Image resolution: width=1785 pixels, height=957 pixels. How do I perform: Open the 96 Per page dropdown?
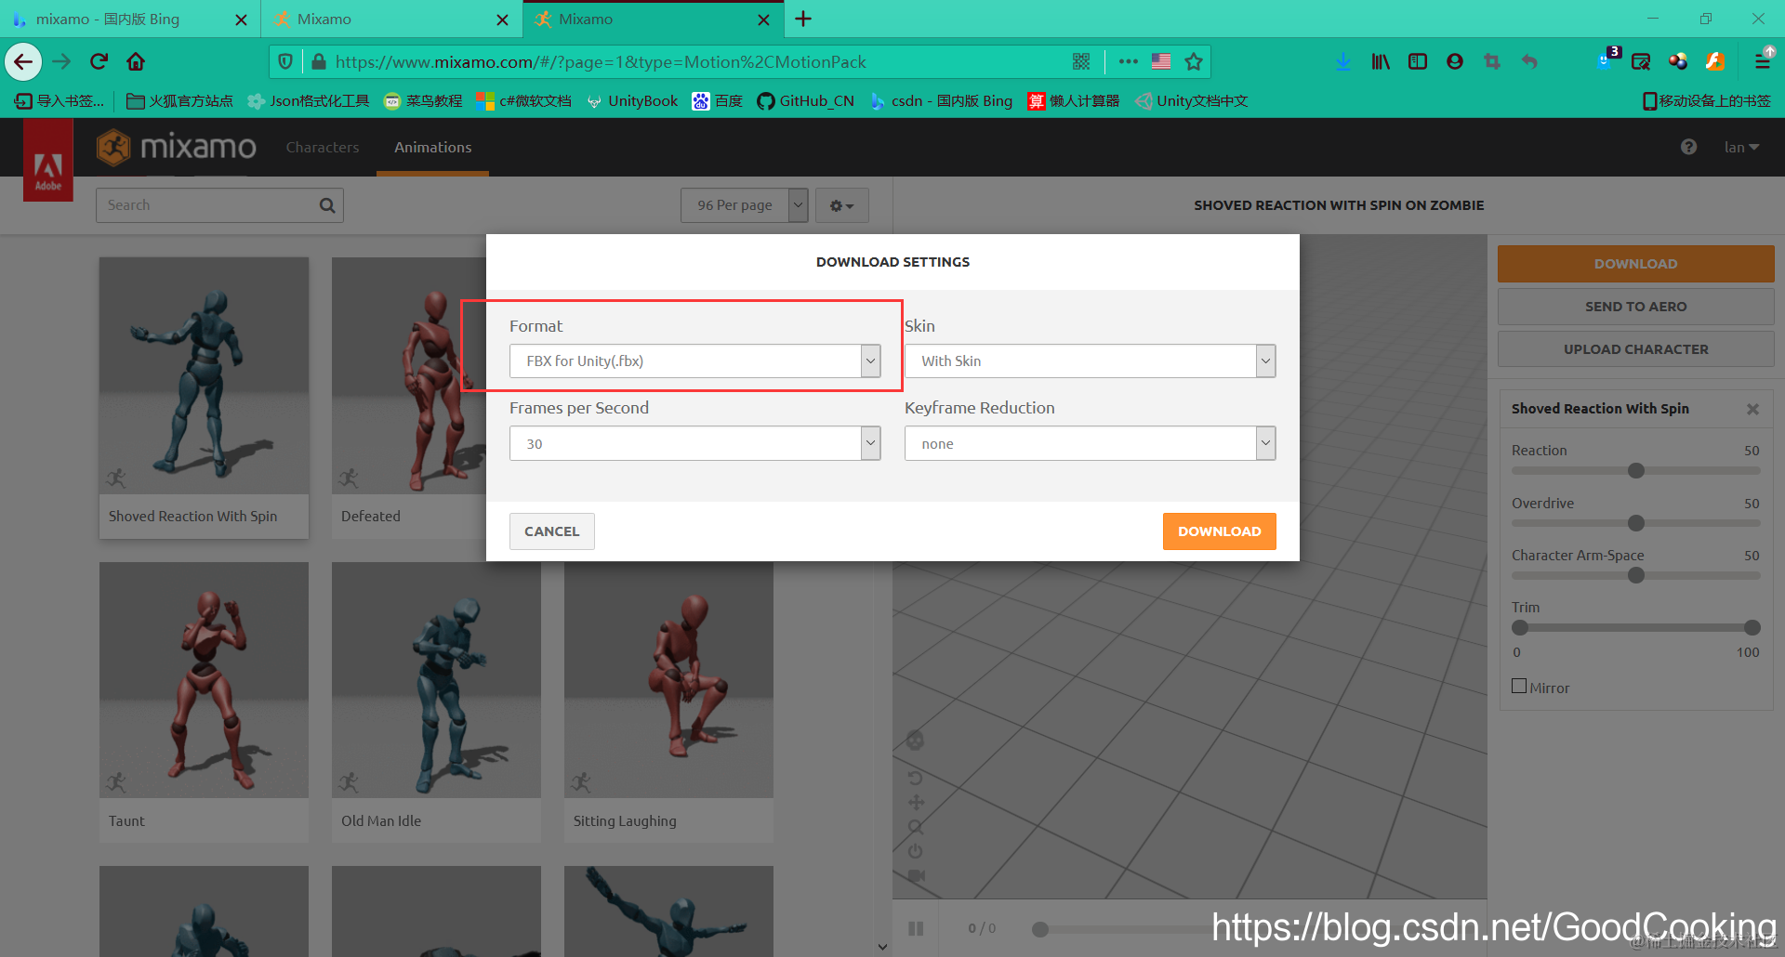tap(744, 205)
